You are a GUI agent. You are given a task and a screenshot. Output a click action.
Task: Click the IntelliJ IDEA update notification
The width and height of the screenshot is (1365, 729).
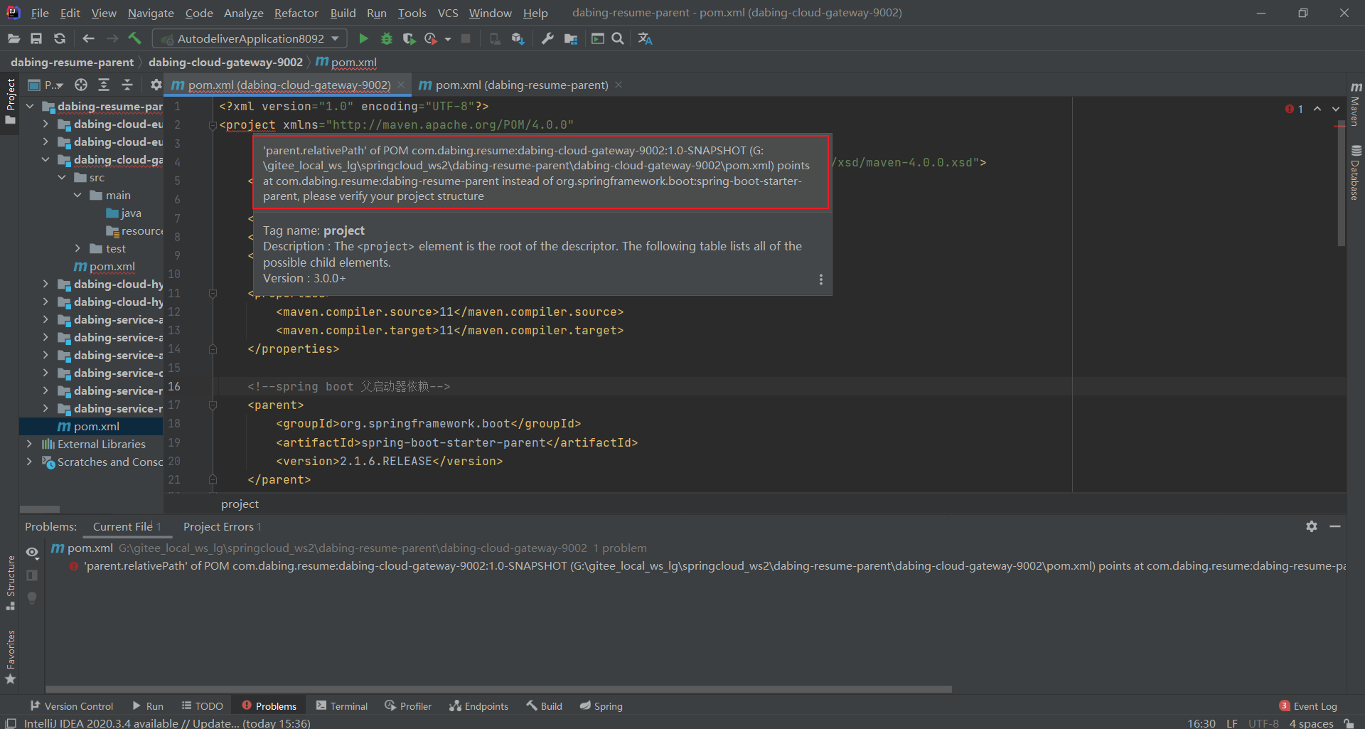167,723
